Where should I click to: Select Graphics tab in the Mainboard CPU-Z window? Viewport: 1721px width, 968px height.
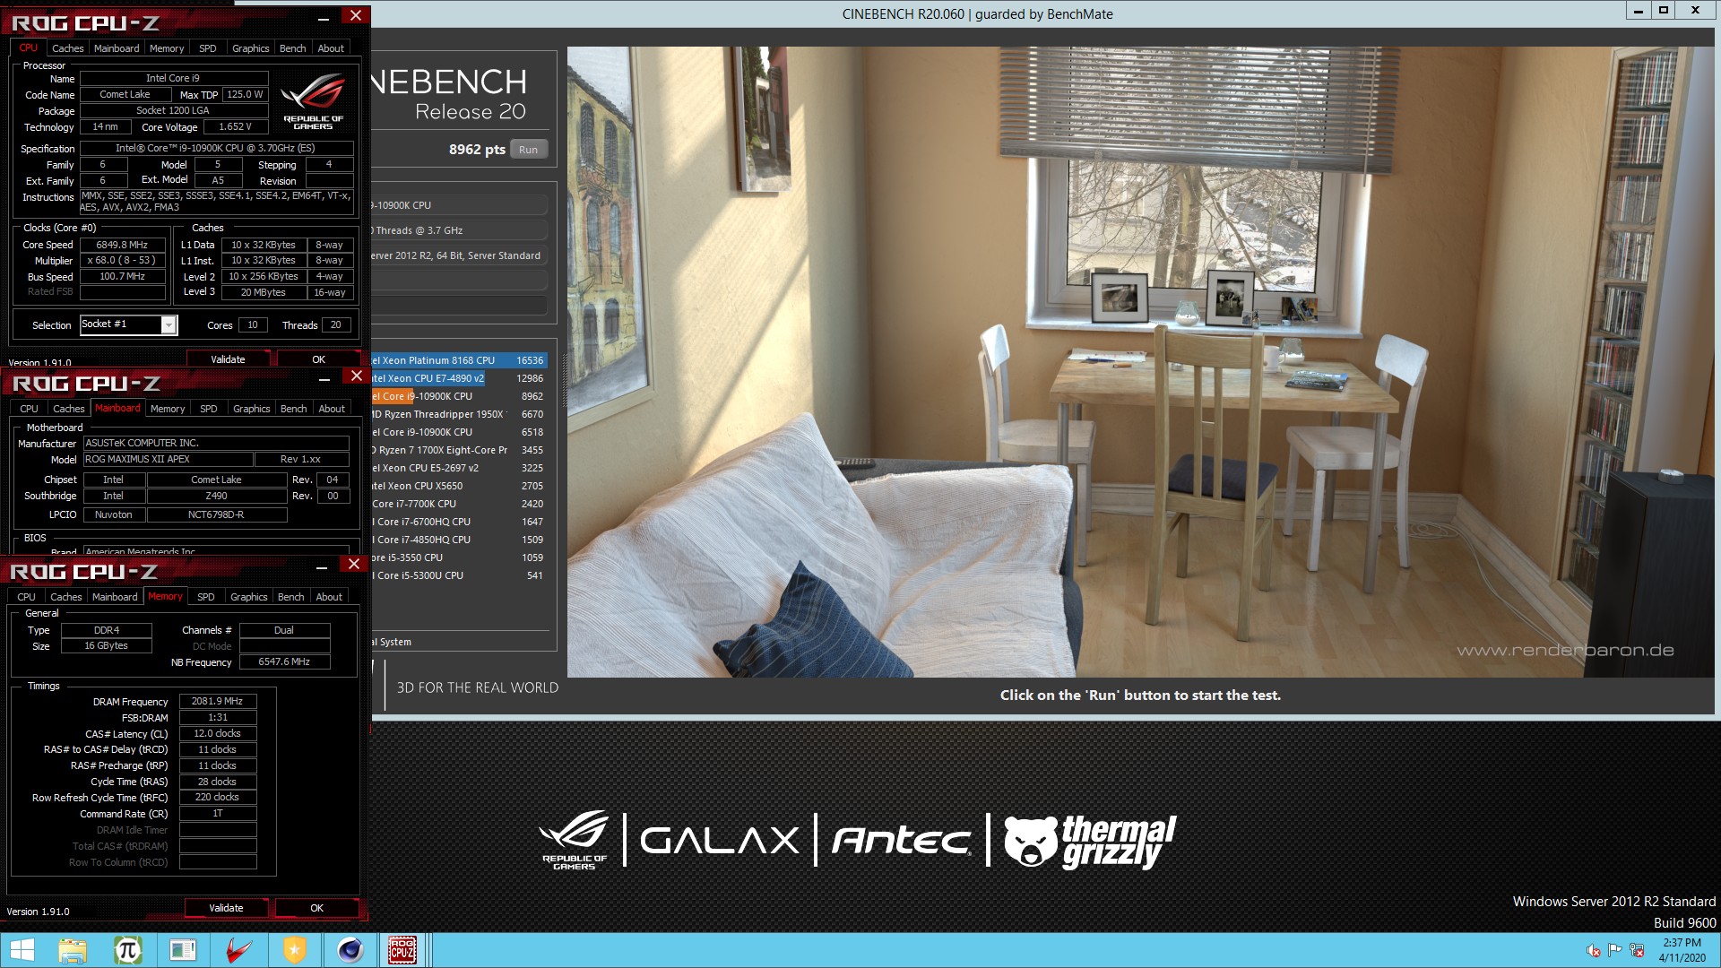pyautogui.click(x=251, y=409)
